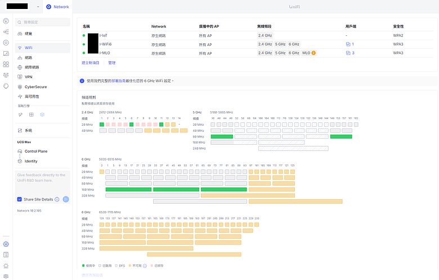Viewport: 439px width, 280px height.
Task: Click the WiFi signal icon in the sidebar
Action: 20,48
